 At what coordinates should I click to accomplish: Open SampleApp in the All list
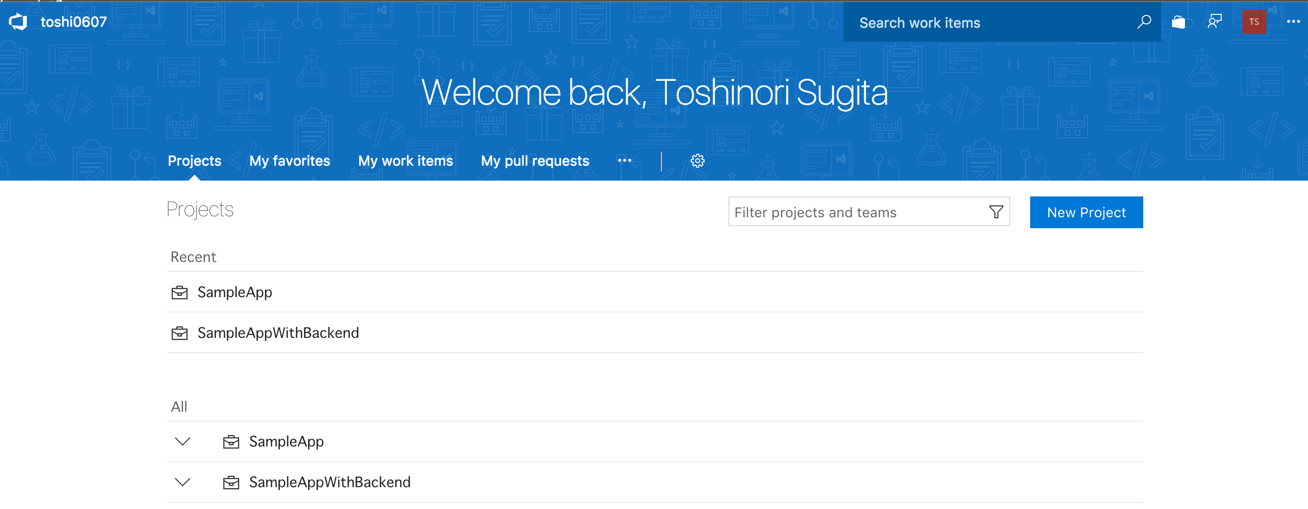coord(286,442)
